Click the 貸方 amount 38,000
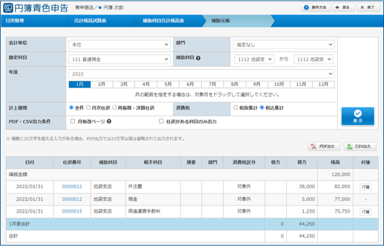This screenshot has height=246, width=384. [307, 186]
